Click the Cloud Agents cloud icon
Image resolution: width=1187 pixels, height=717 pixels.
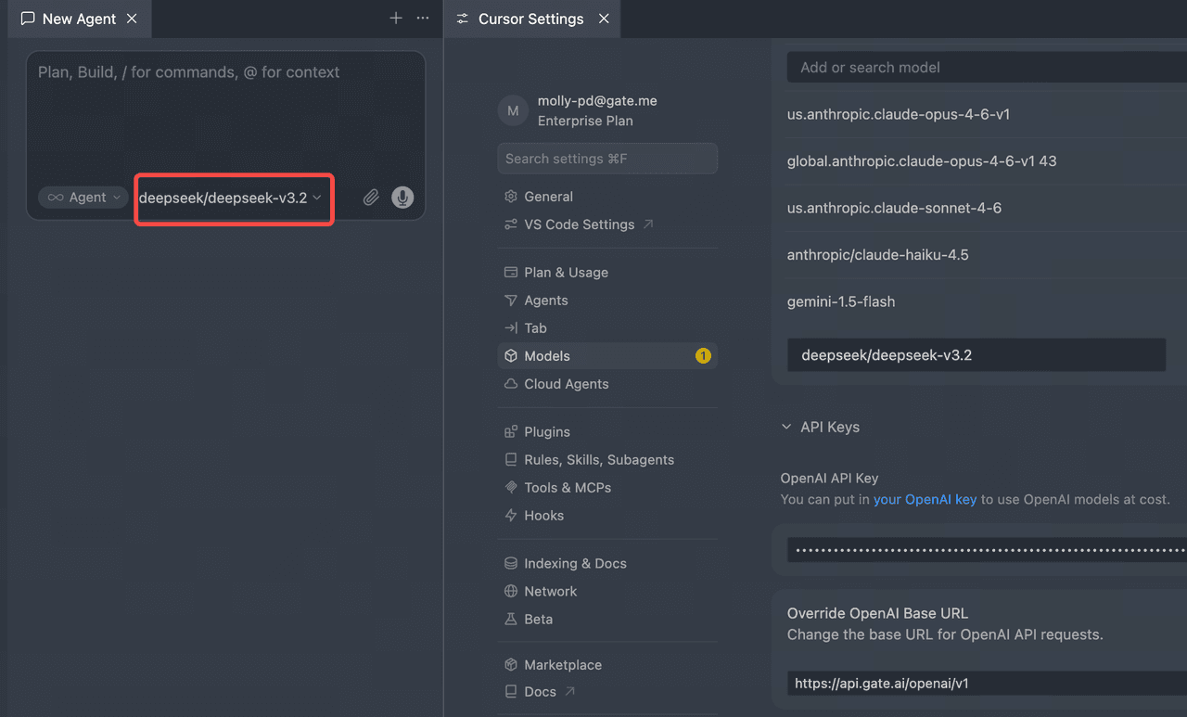pyautogui.click(x=510, y=384)
